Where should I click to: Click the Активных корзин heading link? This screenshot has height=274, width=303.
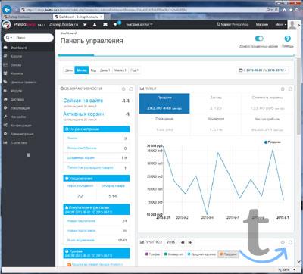pyautogui.click(x=83, y=114)
